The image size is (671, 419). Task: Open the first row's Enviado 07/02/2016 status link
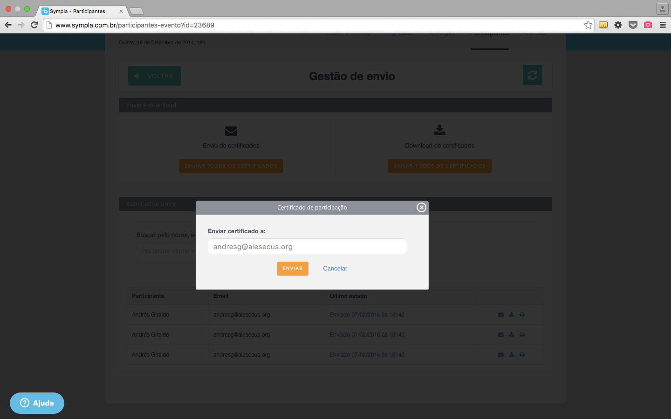(367, 315)
